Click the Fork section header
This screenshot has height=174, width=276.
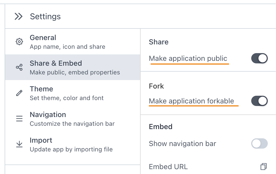[x=156, y=86]
